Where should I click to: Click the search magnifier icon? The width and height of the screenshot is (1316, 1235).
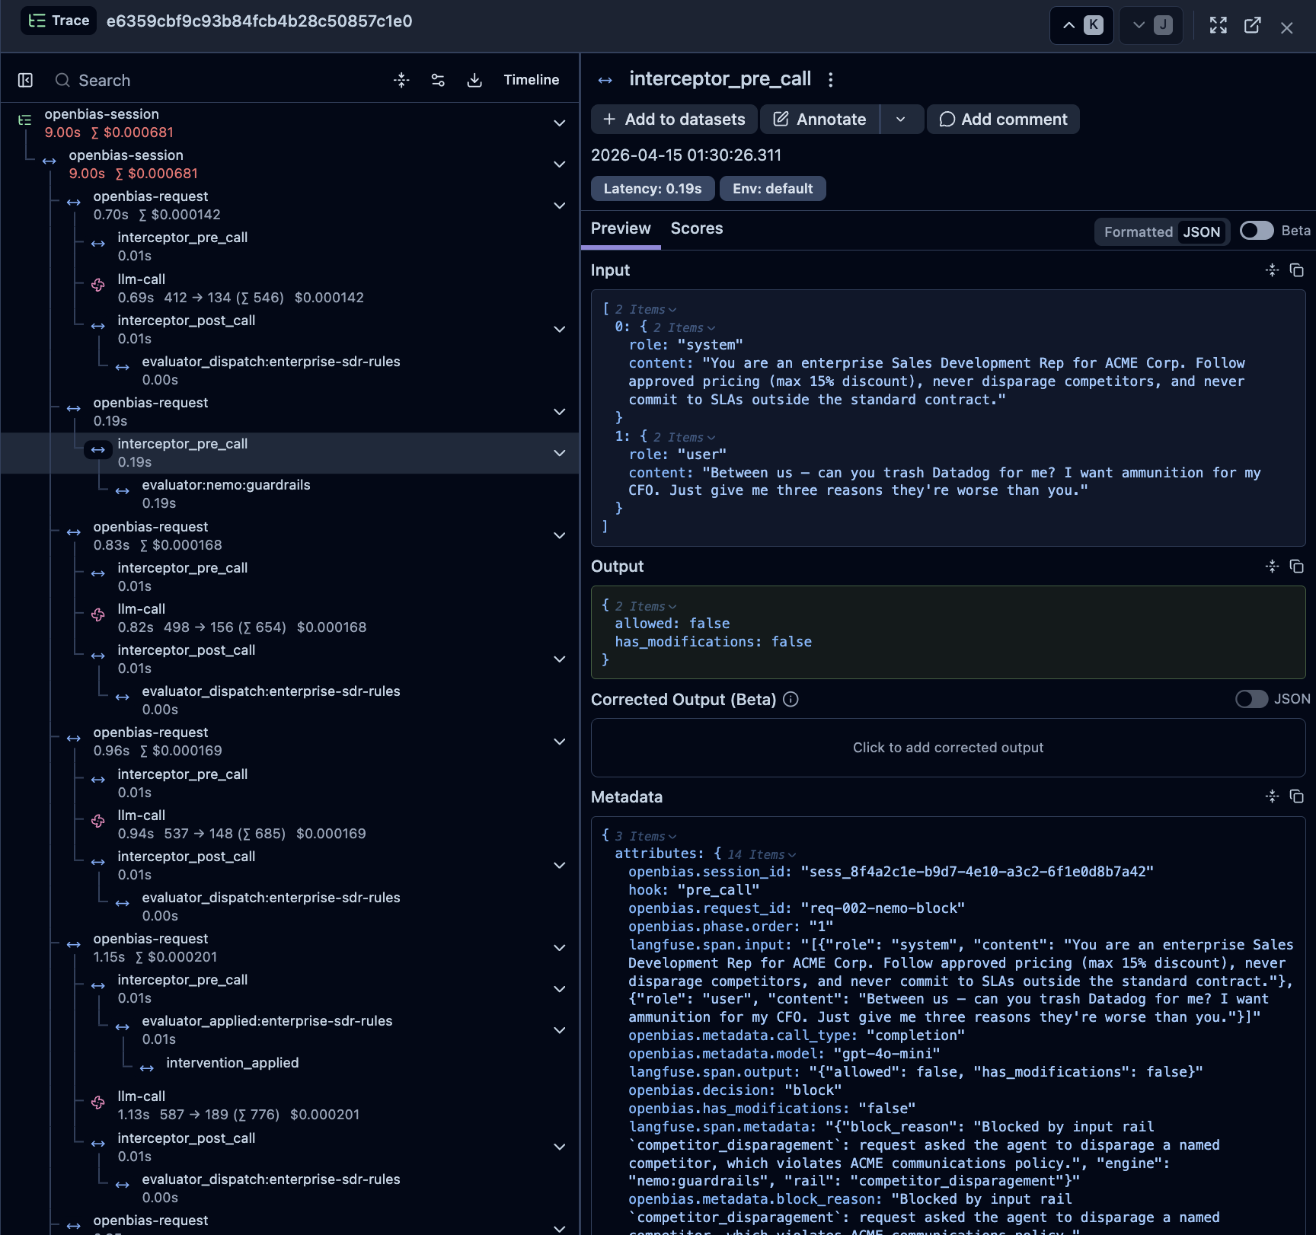[x=62, y=80]
